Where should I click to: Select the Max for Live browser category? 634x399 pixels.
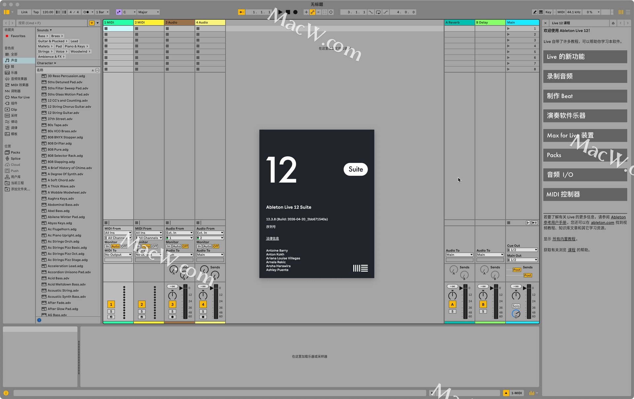(x=20, y=97)
